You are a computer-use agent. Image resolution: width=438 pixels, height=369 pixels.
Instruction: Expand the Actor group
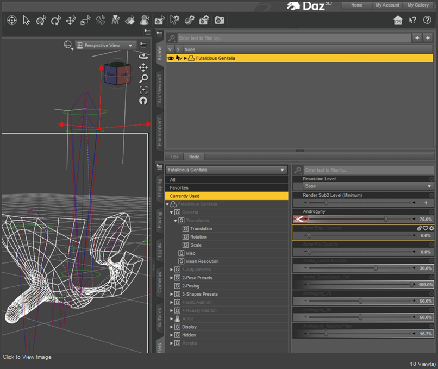coord(171,318)
